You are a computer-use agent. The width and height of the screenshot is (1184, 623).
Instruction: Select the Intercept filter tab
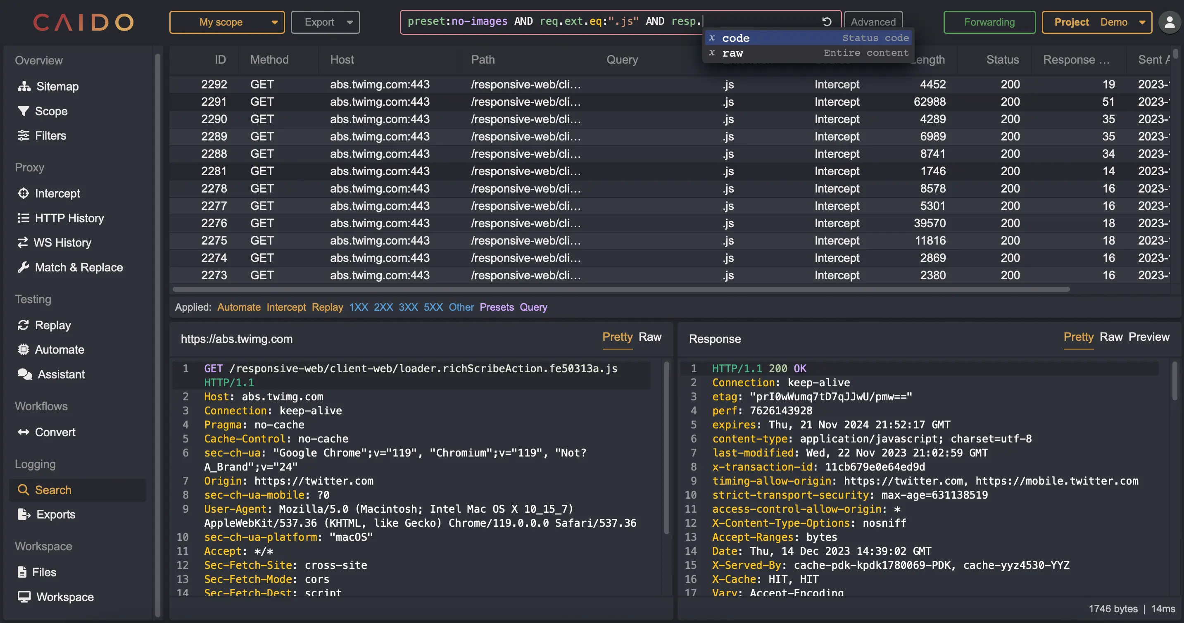[x=286, y=307]
